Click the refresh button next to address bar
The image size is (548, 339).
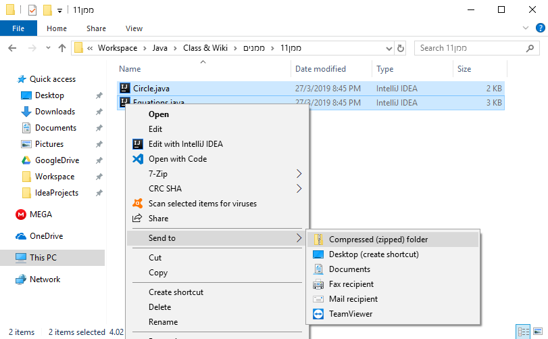coord(401,48)
